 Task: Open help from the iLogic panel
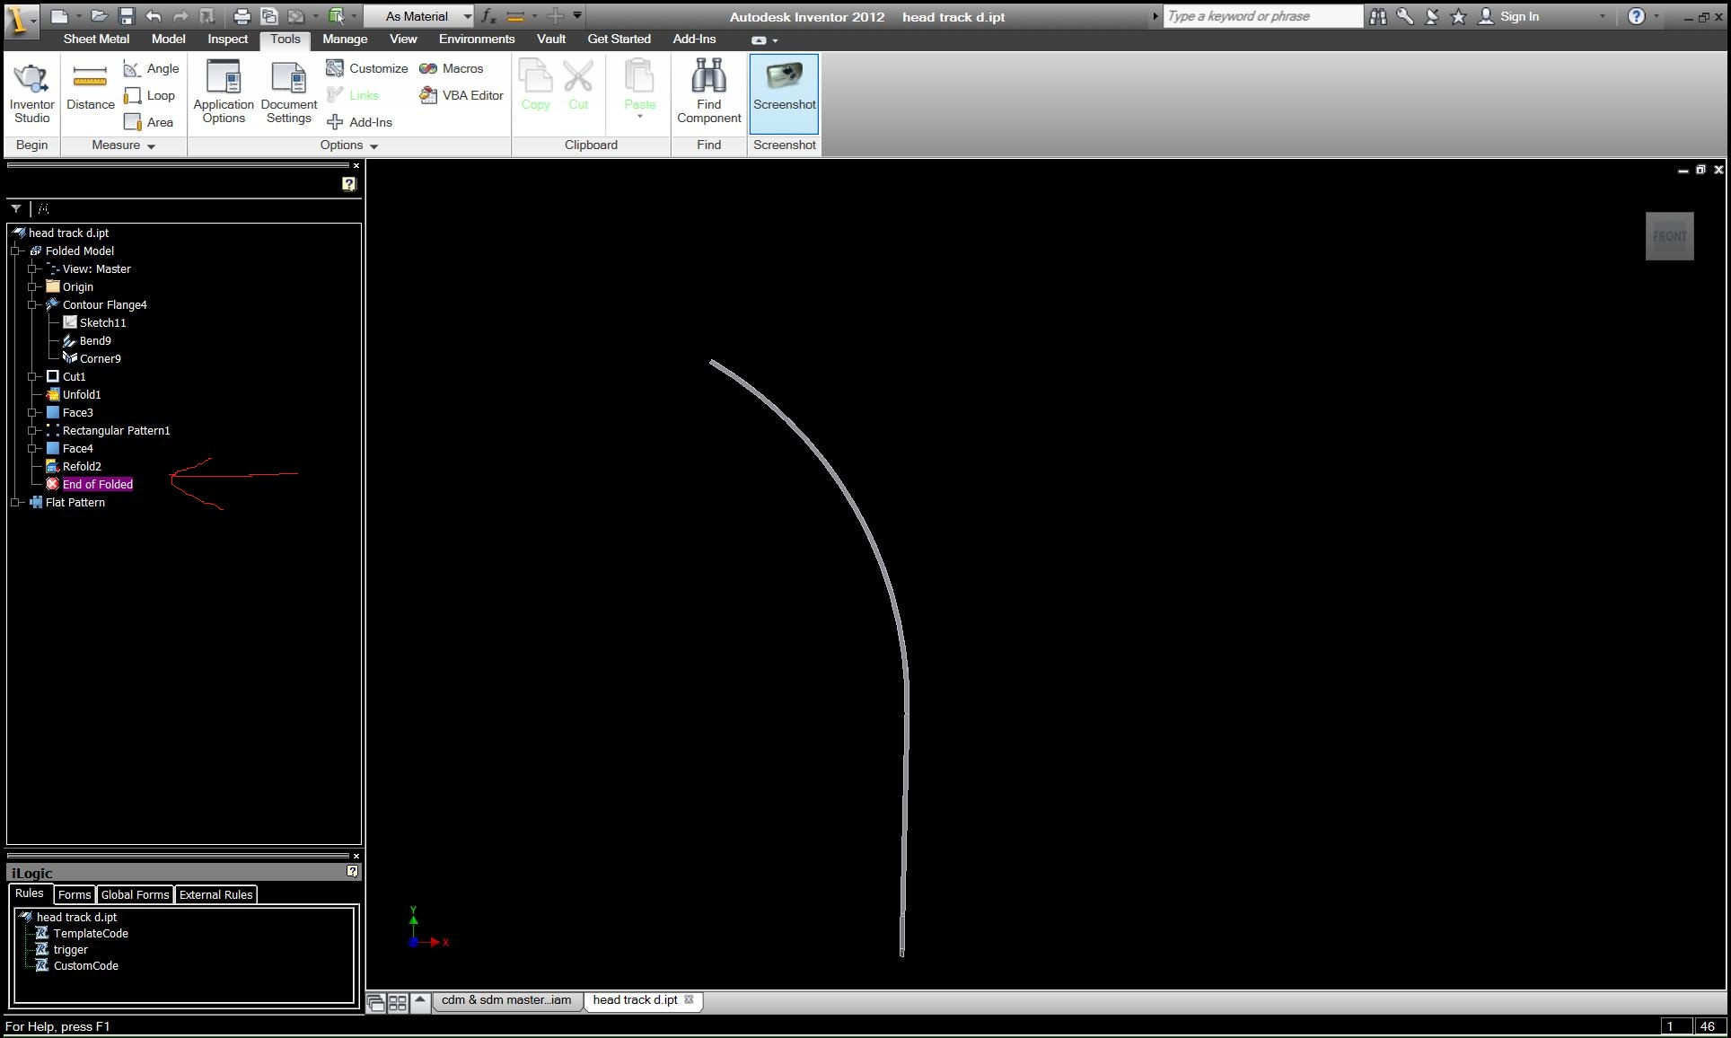(352, 871)
